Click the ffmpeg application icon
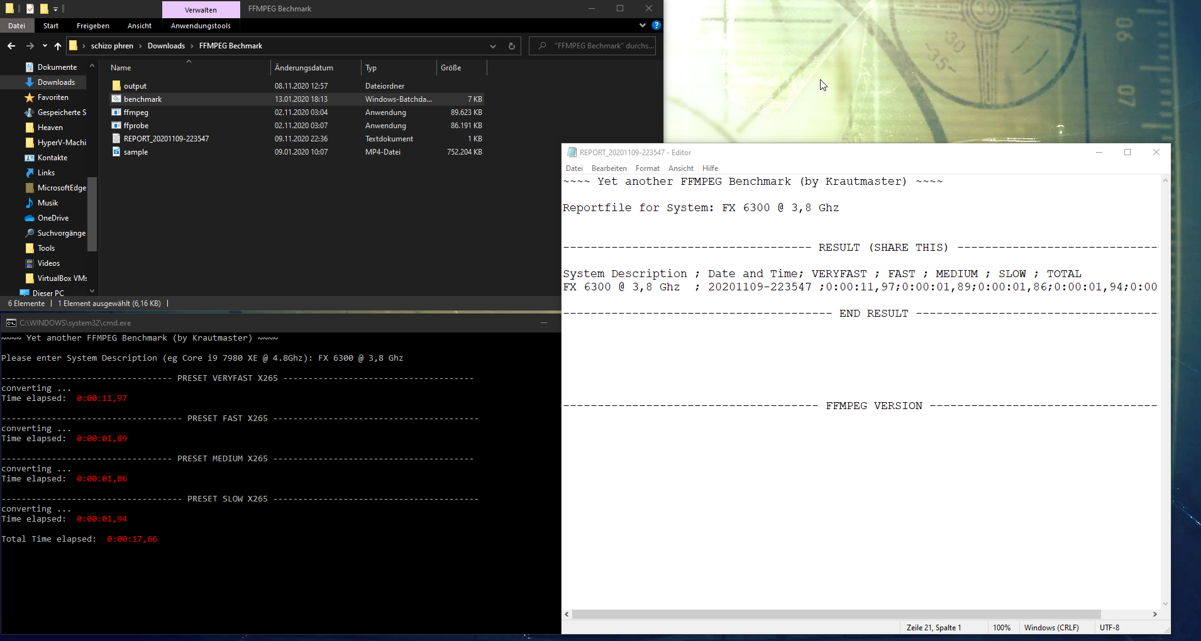The height and width of the screenshot is (641, 1201). 116,112
